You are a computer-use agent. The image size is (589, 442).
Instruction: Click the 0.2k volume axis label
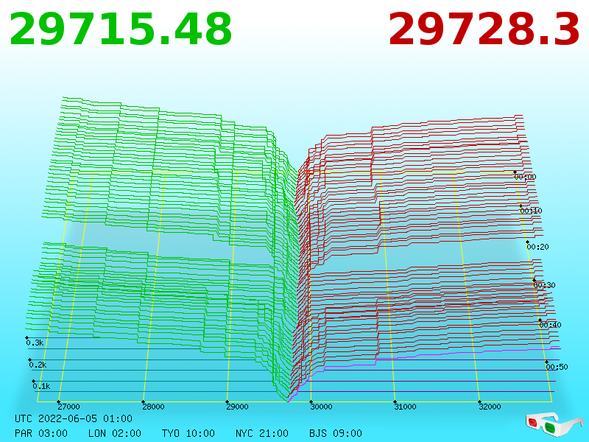(x=38, y=365)
